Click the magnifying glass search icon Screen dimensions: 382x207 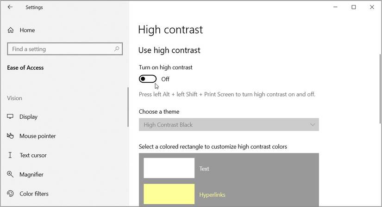pyautogui.click(x=117, y=49)
